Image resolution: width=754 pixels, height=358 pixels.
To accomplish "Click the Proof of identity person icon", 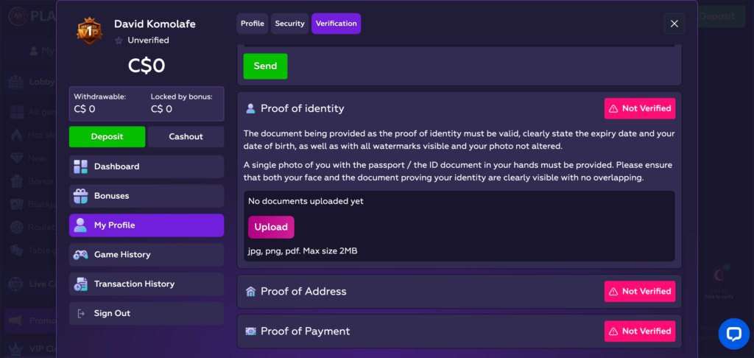I will (x=250, y=108).
